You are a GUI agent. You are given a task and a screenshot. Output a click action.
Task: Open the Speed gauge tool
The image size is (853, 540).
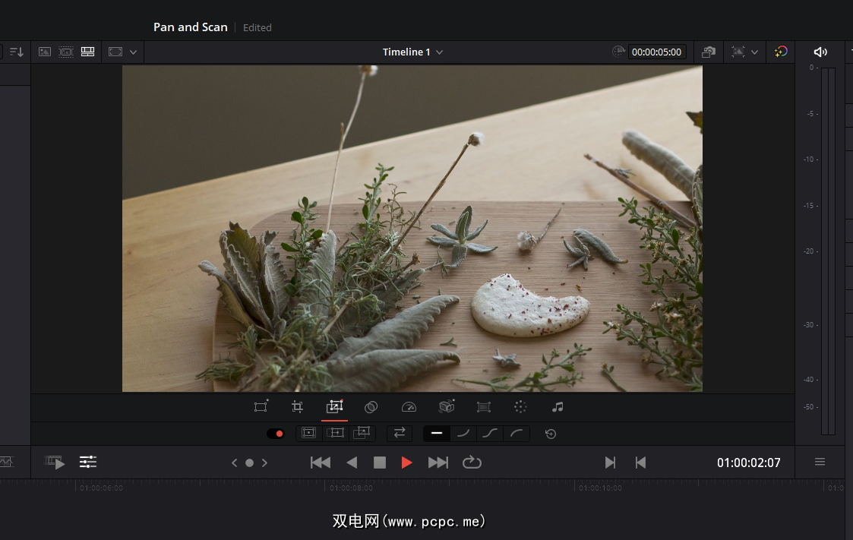pos(409,407)
